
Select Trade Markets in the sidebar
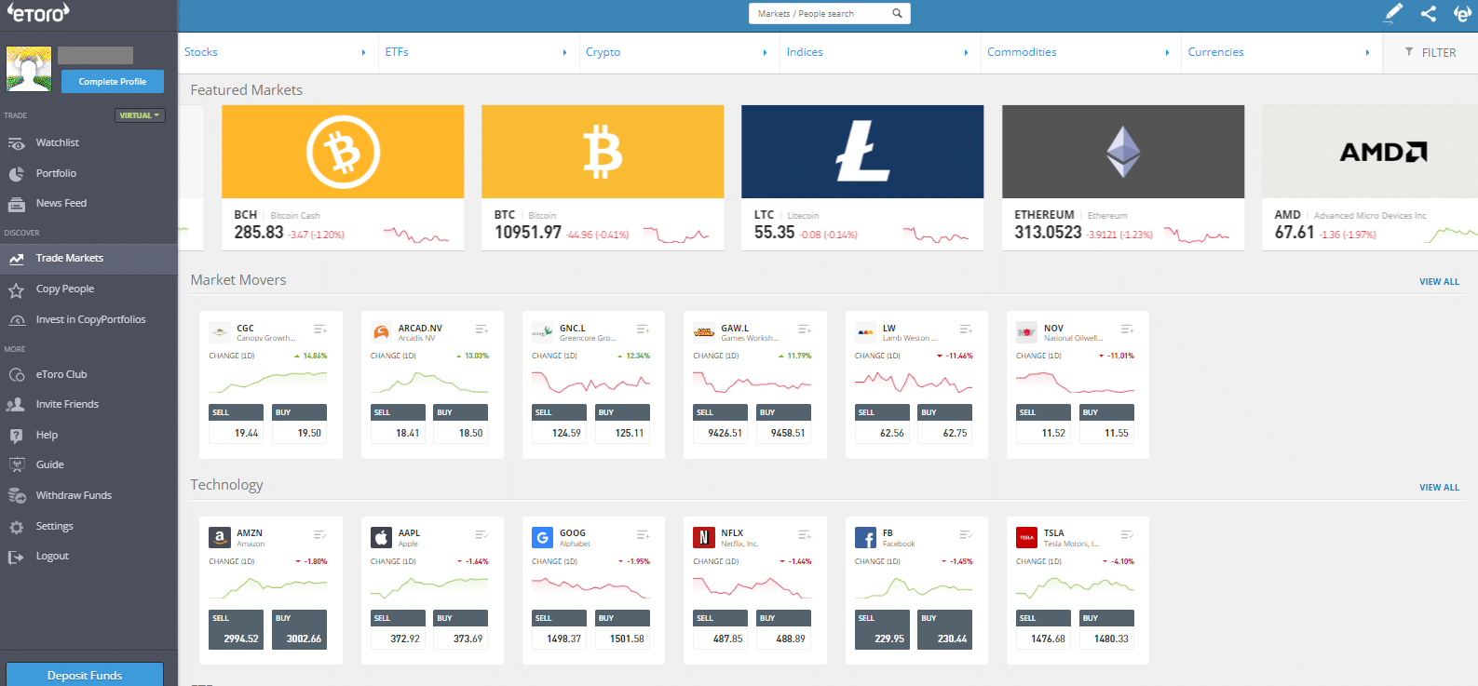[88, 259]
